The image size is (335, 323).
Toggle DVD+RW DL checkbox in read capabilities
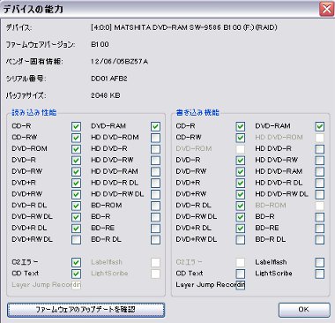click(76, 240)
